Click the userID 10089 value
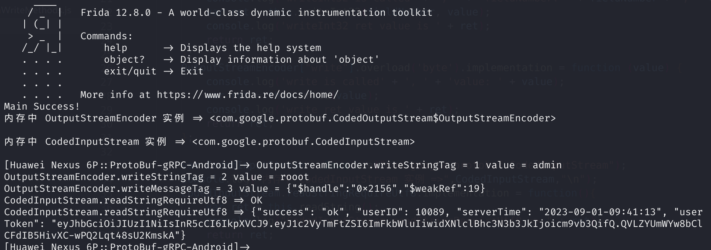The height and width of the screenshot is (250, 711). pyautogui.click(x=429, y=212)
